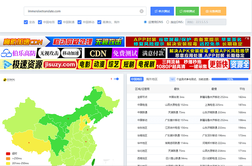The height and width of the screenshot is (166, 252).
Task: Select the 华中地区 row label
Action: [142, 143]
